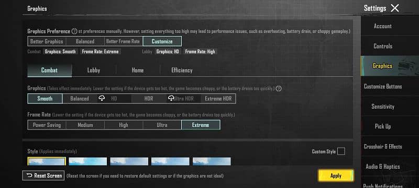Pick Better Frame Rate preference
The image size is (419, 188).
click(x=123, y=41)
